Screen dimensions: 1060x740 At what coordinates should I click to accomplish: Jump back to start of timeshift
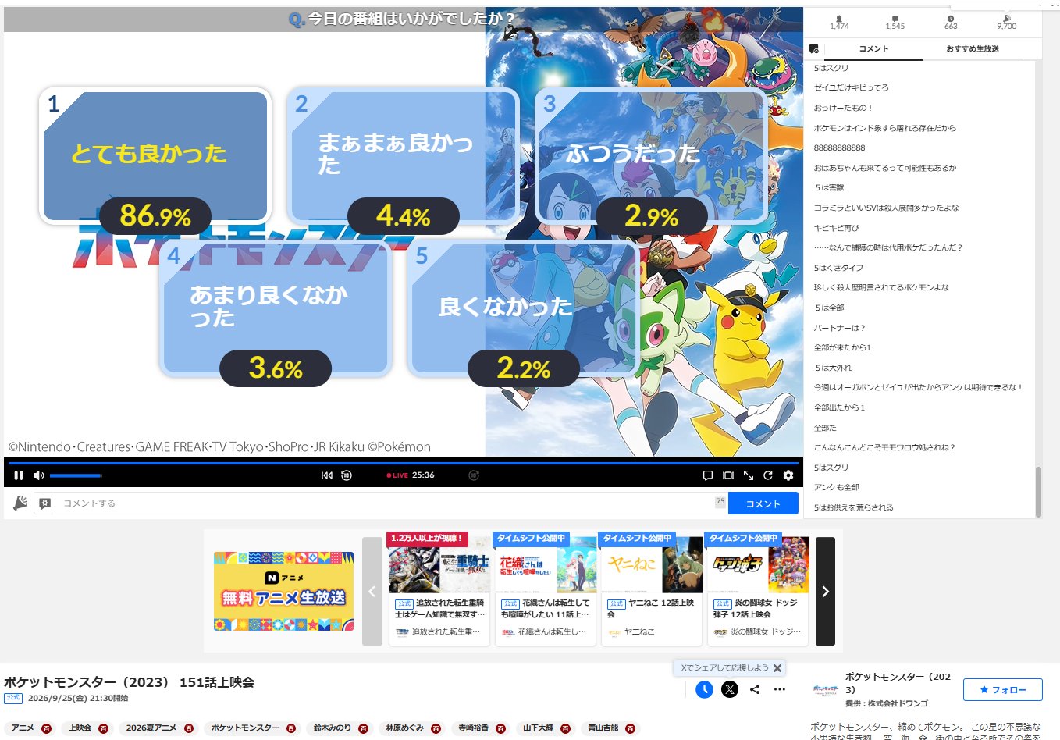point(327,475)
